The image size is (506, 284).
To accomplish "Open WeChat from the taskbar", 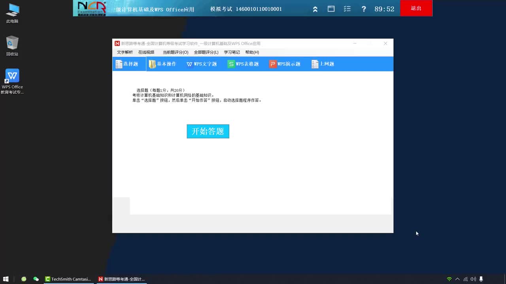I will (x=36, y=279).
